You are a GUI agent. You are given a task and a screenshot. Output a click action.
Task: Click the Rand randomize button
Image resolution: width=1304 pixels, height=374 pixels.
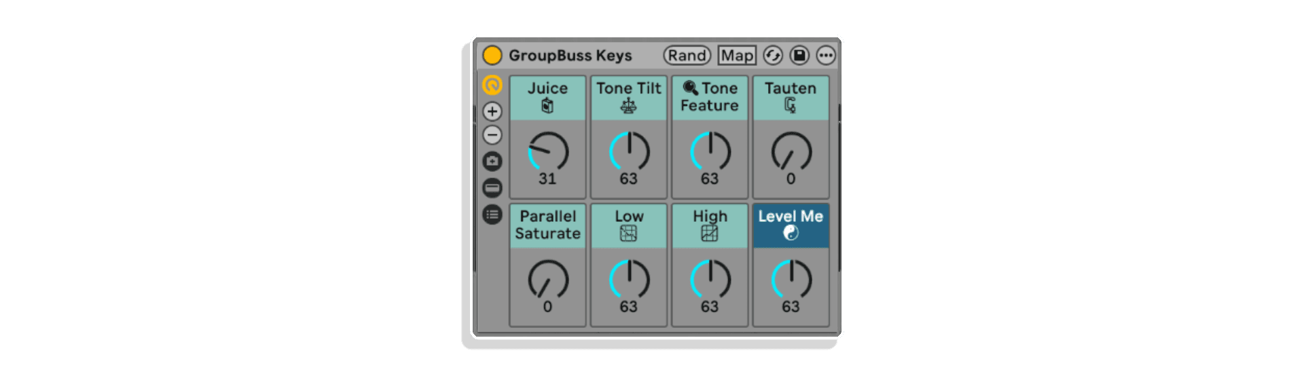687,55
